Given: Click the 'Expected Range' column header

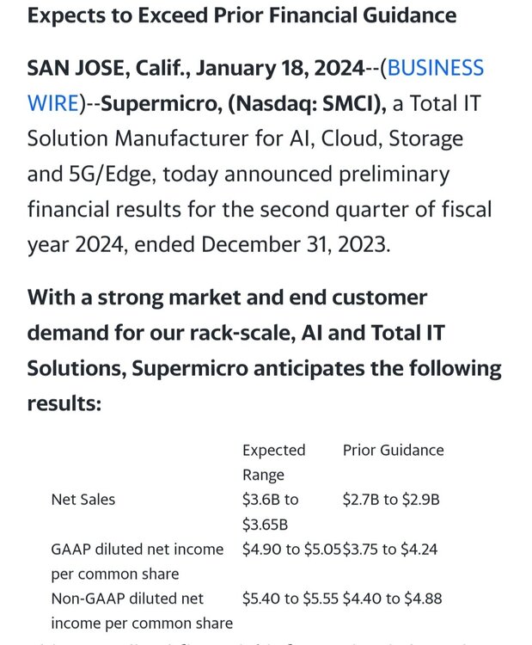Looking at the screenshot, I should click(273, 462).
